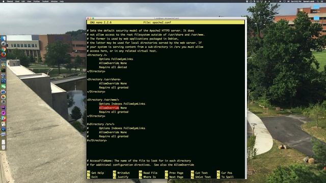Click the 'Options FollowSymLinks' line under Directory /
Screen dimensions: 326x183
(x=116, y=59)
